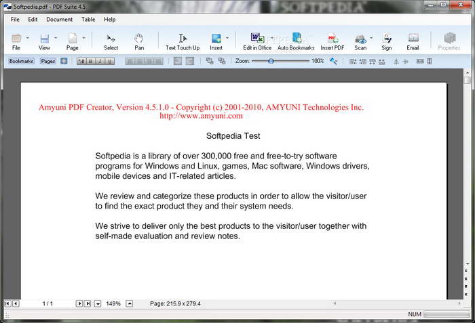Image resolution: width=475 pixels, height=323 pixels.
Task: Click make same width icon
Action: pyautogui.click(x=420, y=62)
